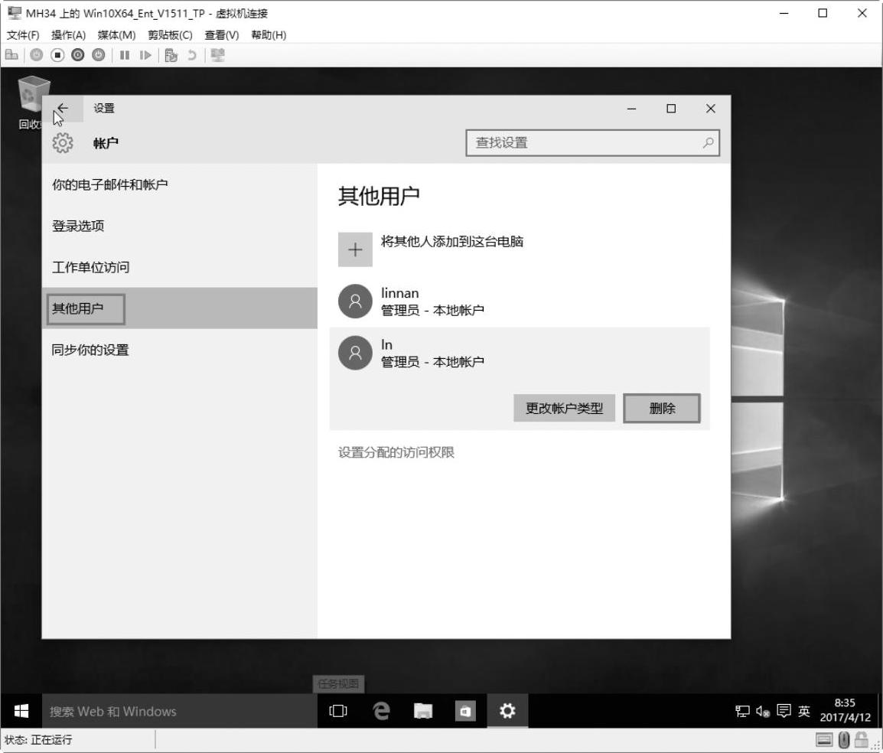This screenshot has height=753, width=883.
Task: Open File Explorer from the taskbar
Action: click(423, 711)
